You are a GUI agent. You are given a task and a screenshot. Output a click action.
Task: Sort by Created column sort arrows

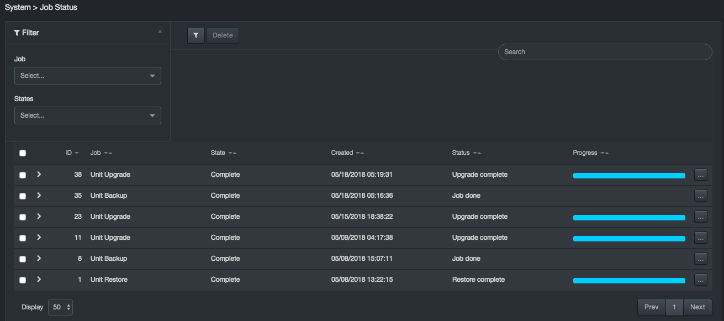(x=360, y=153)
